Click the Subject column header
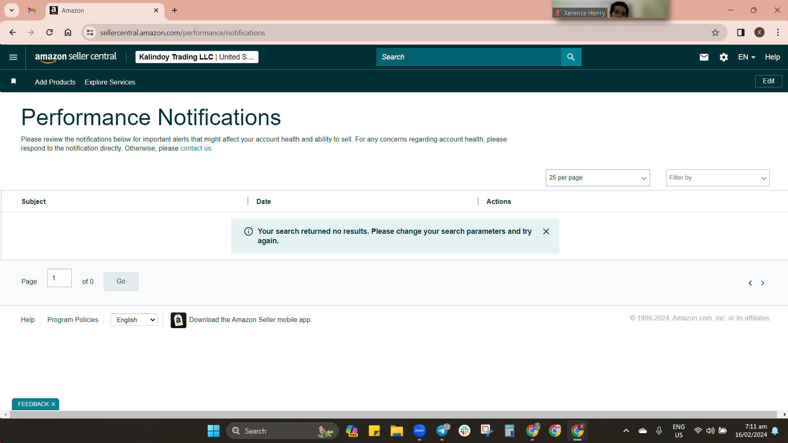 34,201
